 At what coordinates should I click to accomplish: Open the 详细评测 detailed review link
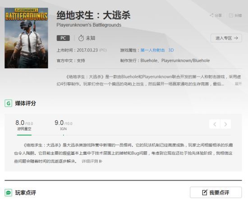[92, 161]
